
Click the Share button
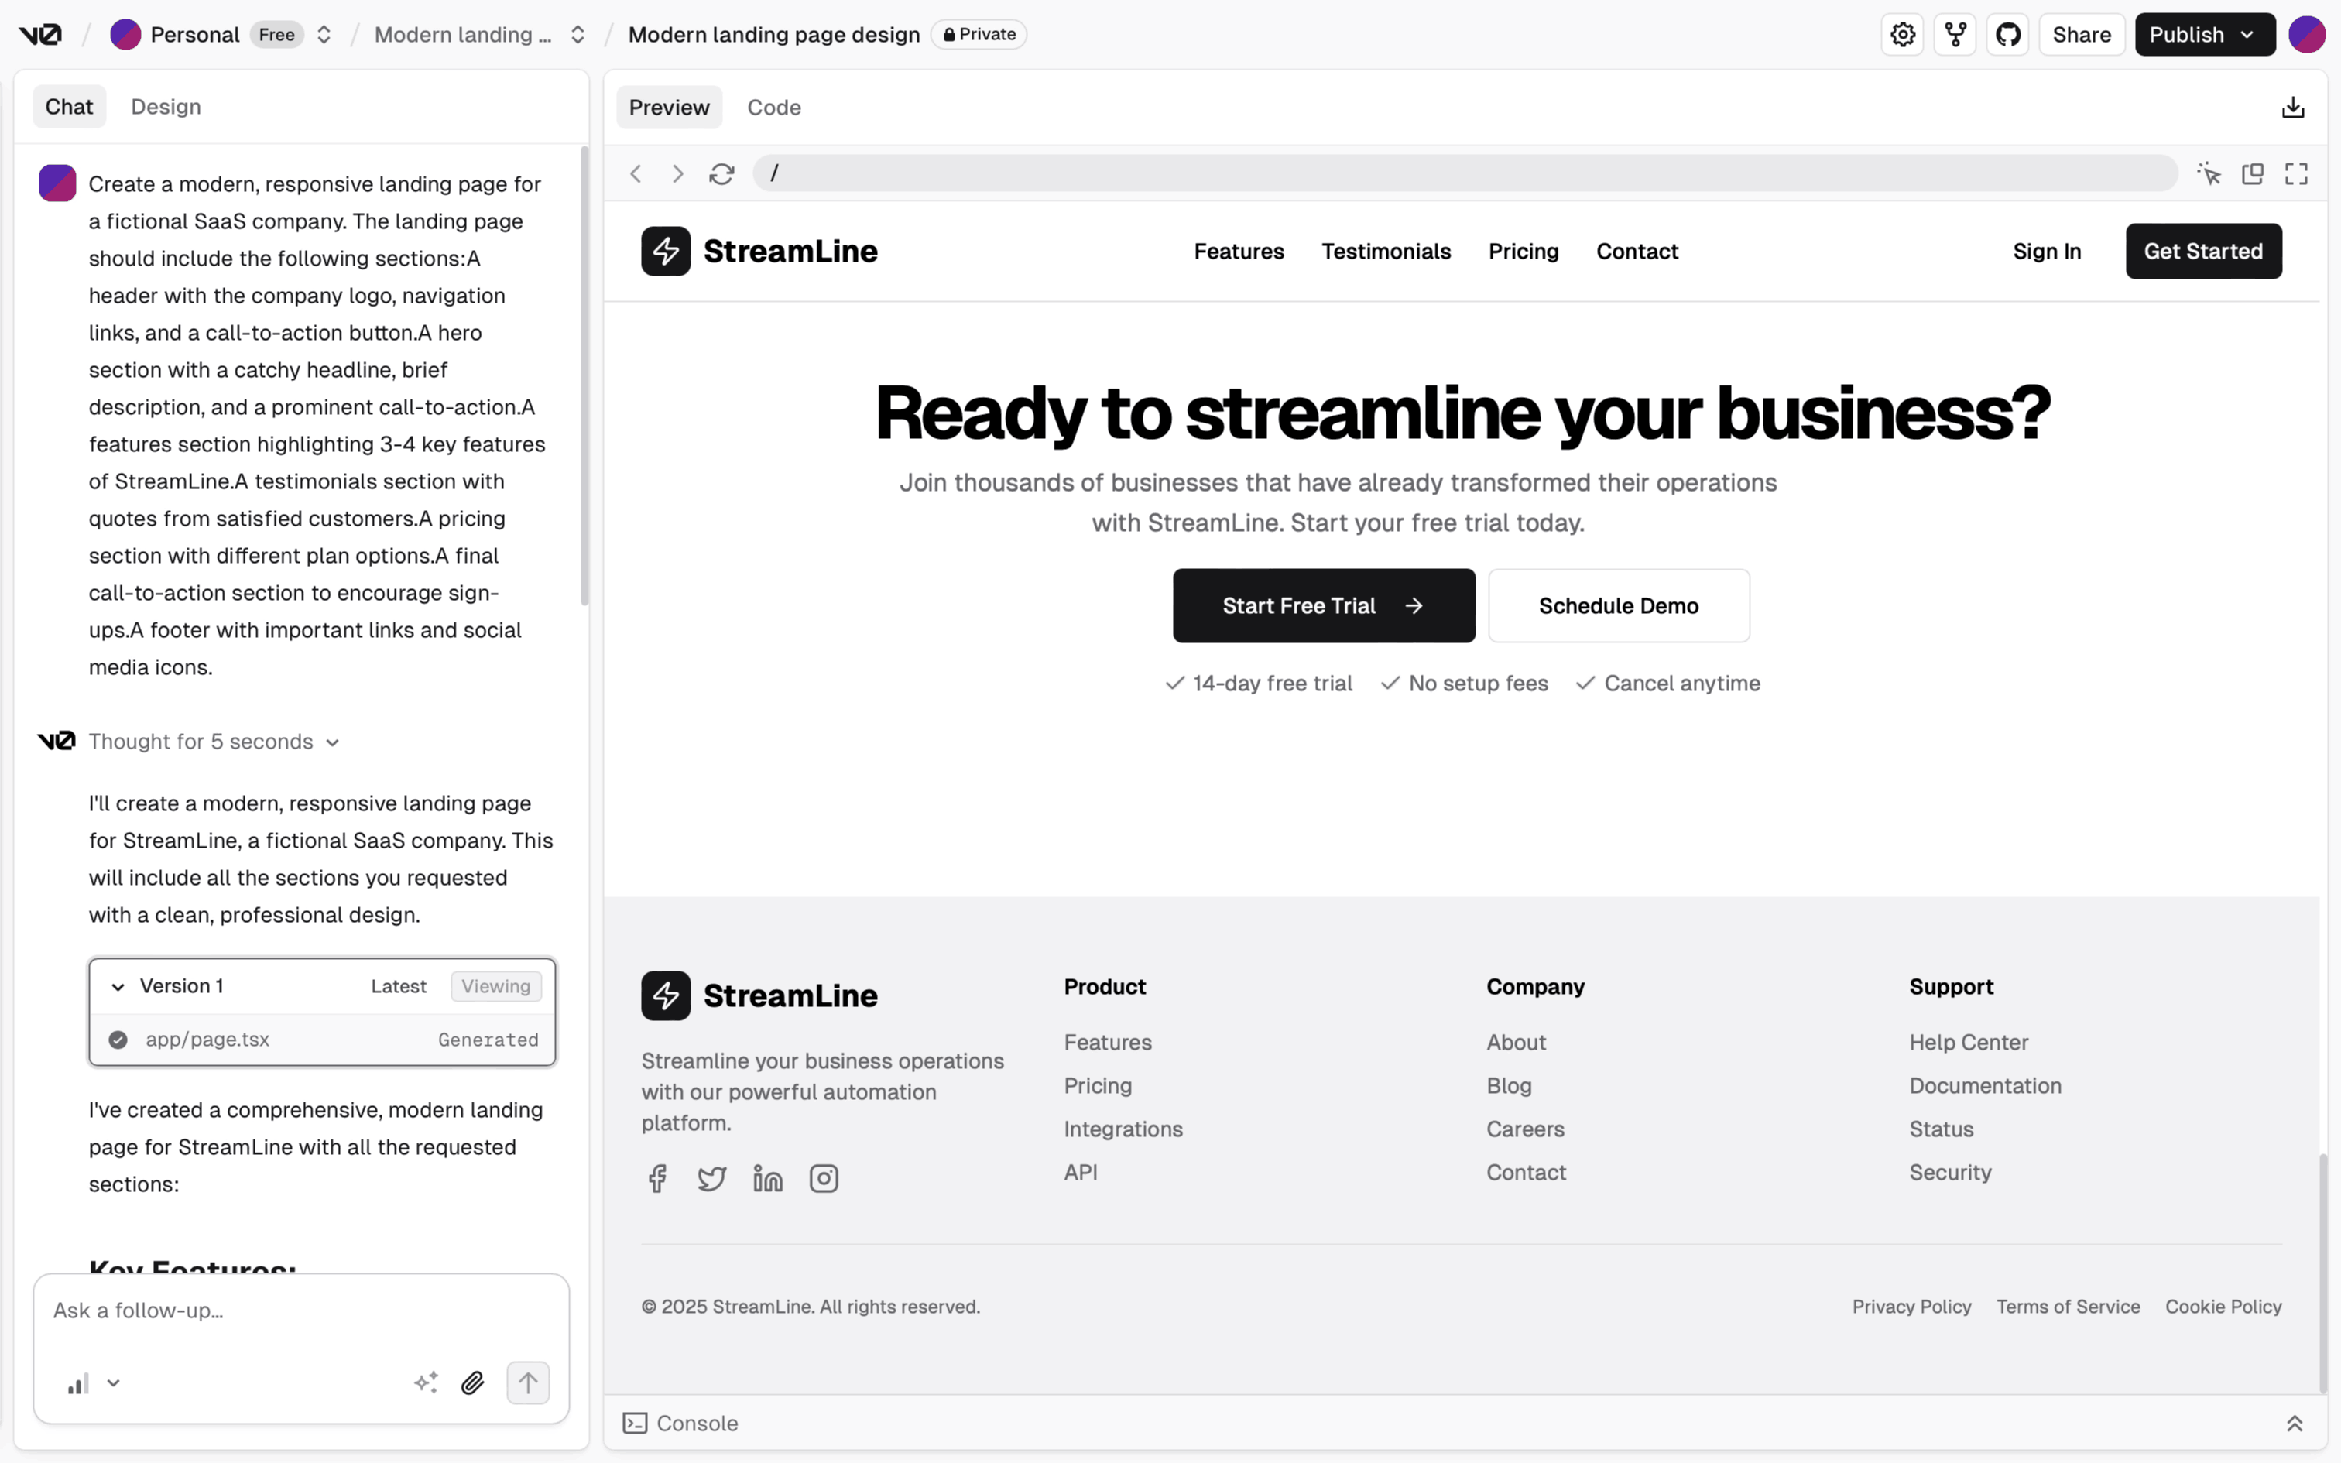2081,35
